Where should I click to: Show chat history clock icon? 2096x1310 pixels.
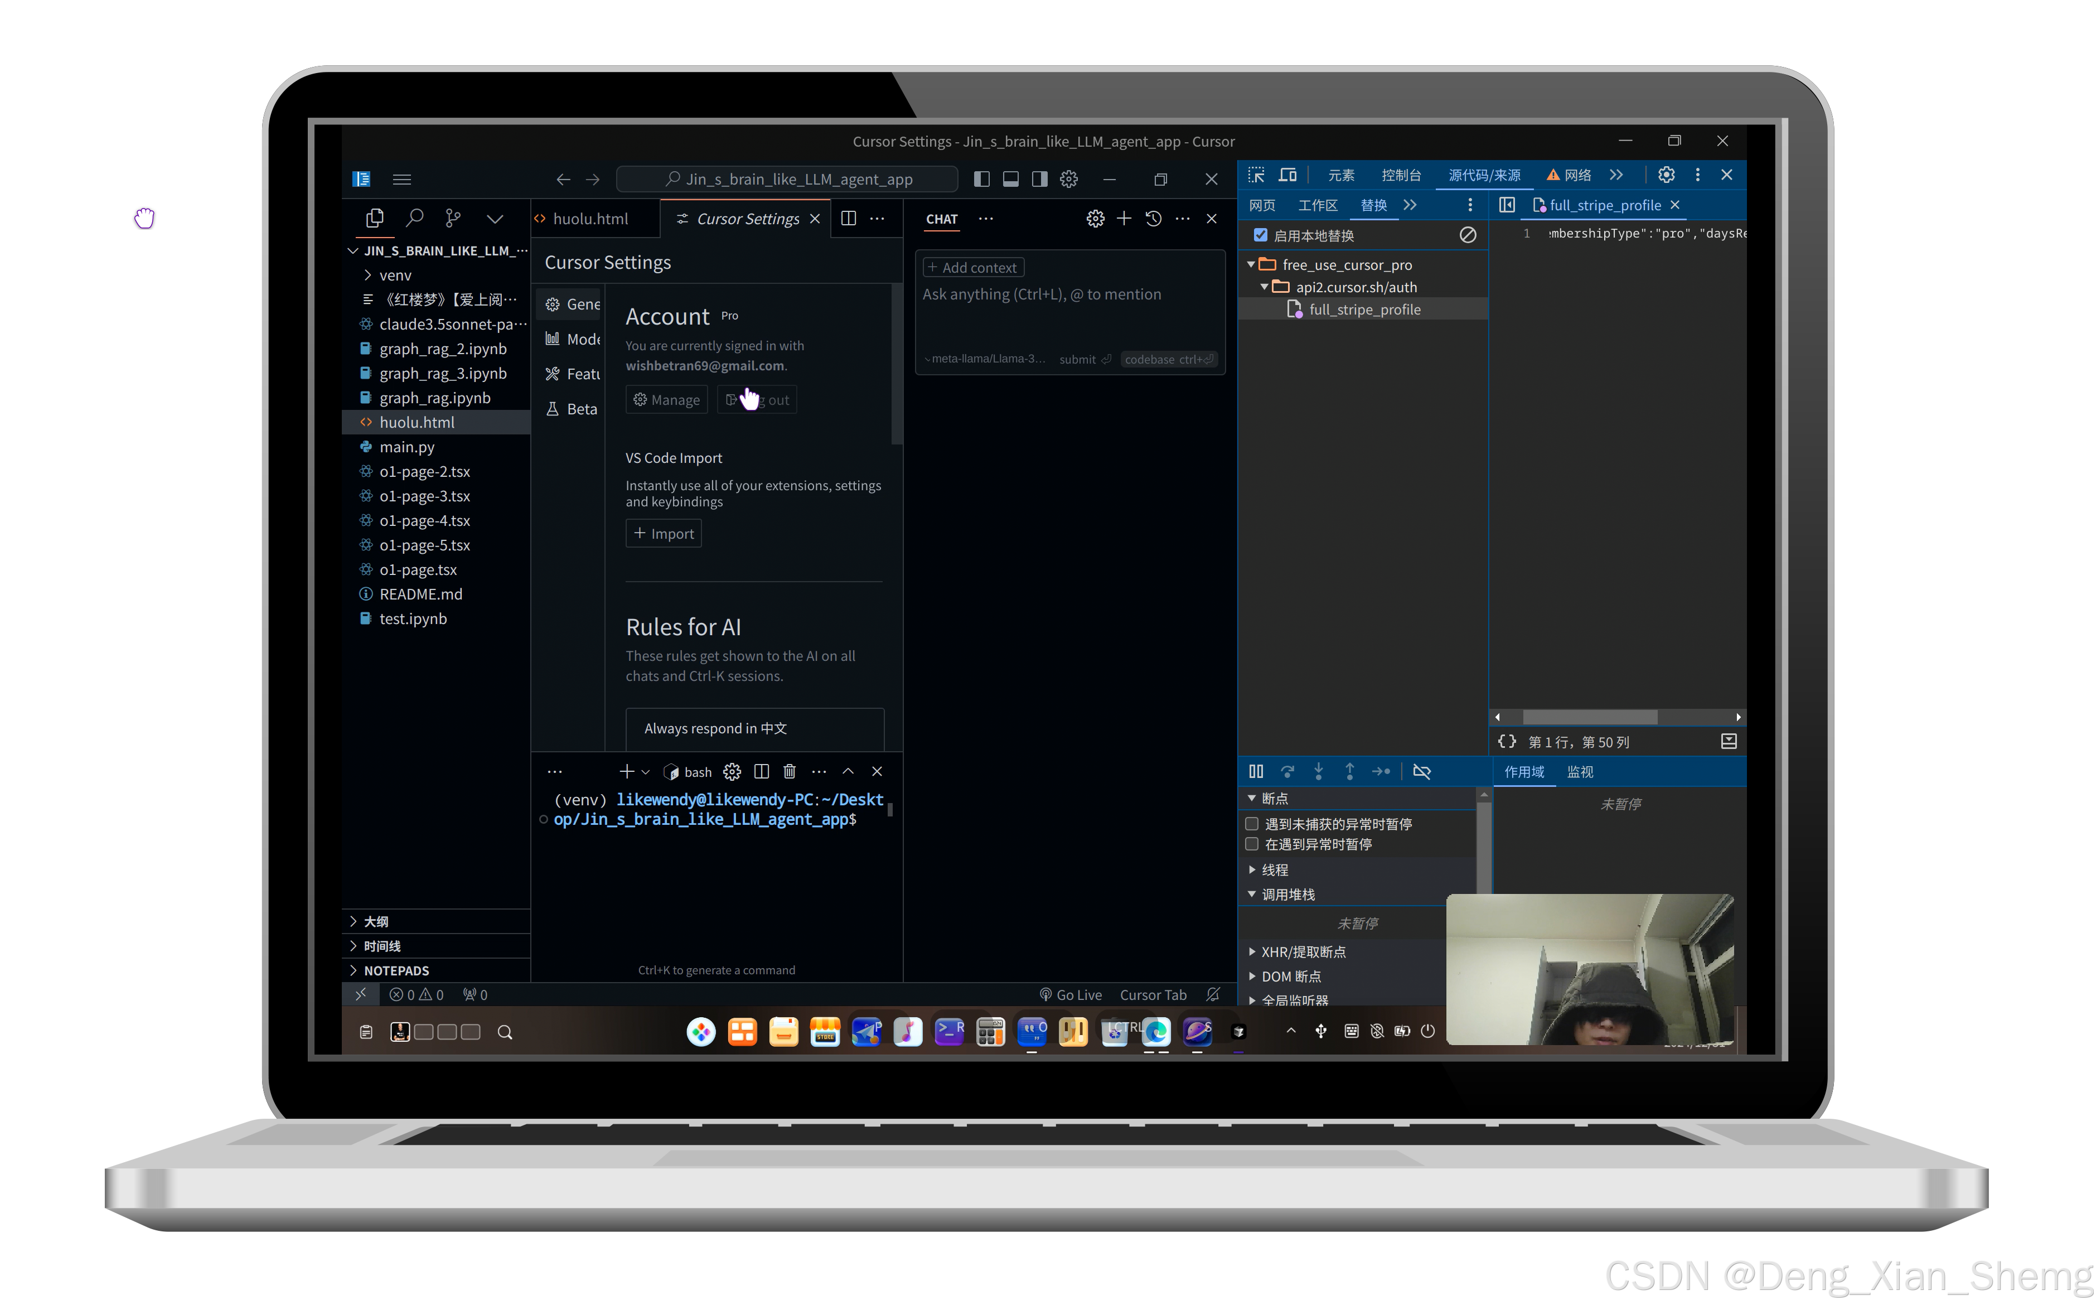(x=1153, y=219)
